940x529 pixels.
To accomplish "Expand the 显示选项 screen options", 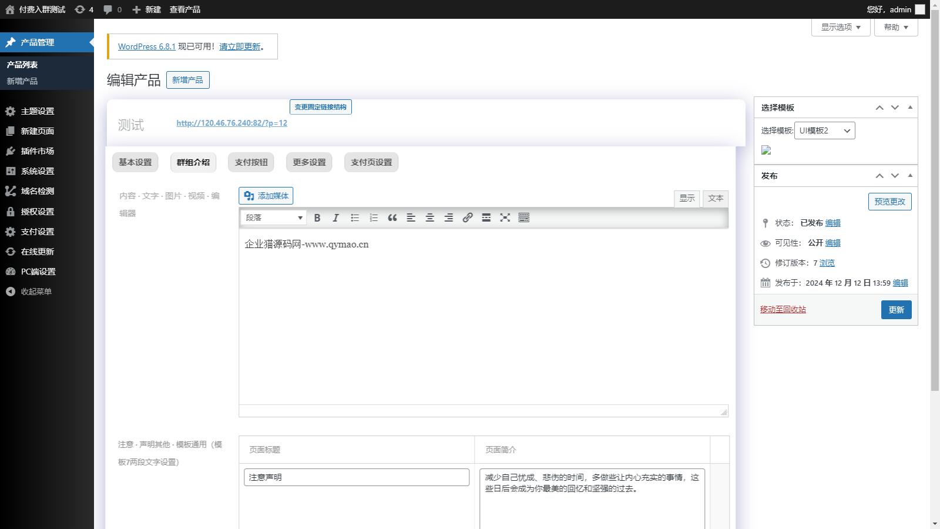I will [x=840, y=27].
